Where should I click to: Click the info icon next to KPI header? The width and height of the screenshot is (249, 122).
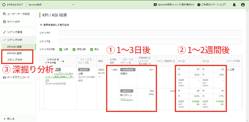(183, 61)
